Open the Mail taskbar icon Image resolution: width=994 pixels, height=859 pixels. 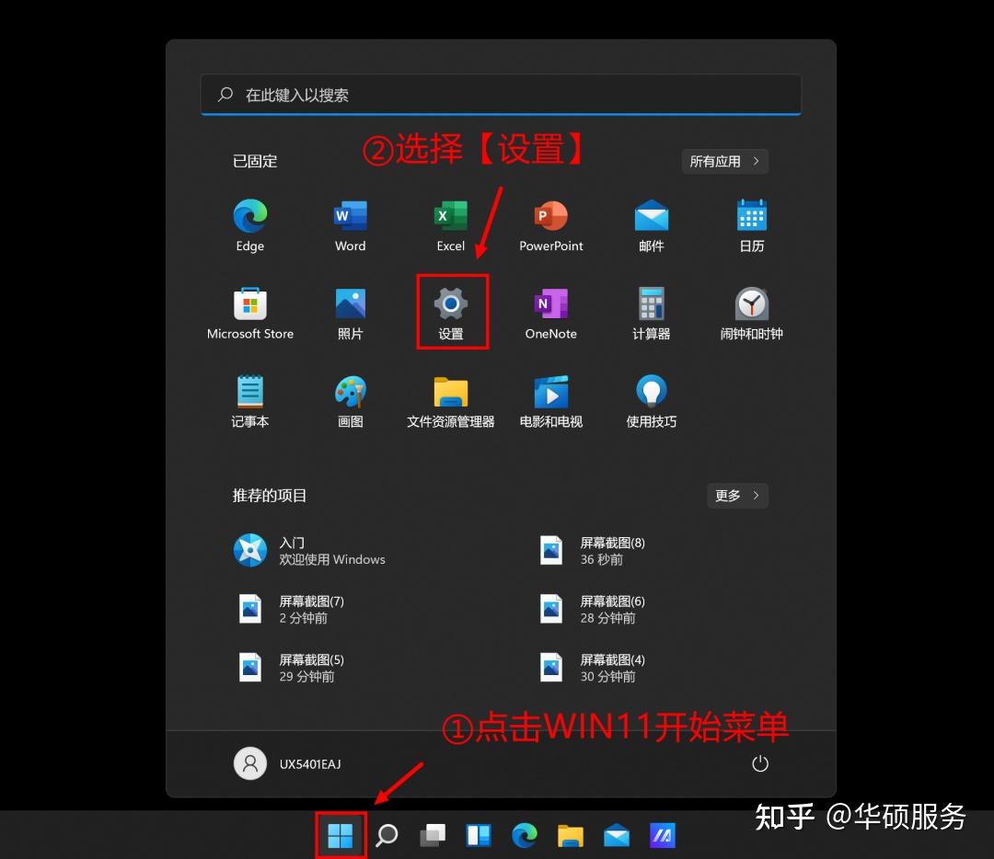click(616, 836)
